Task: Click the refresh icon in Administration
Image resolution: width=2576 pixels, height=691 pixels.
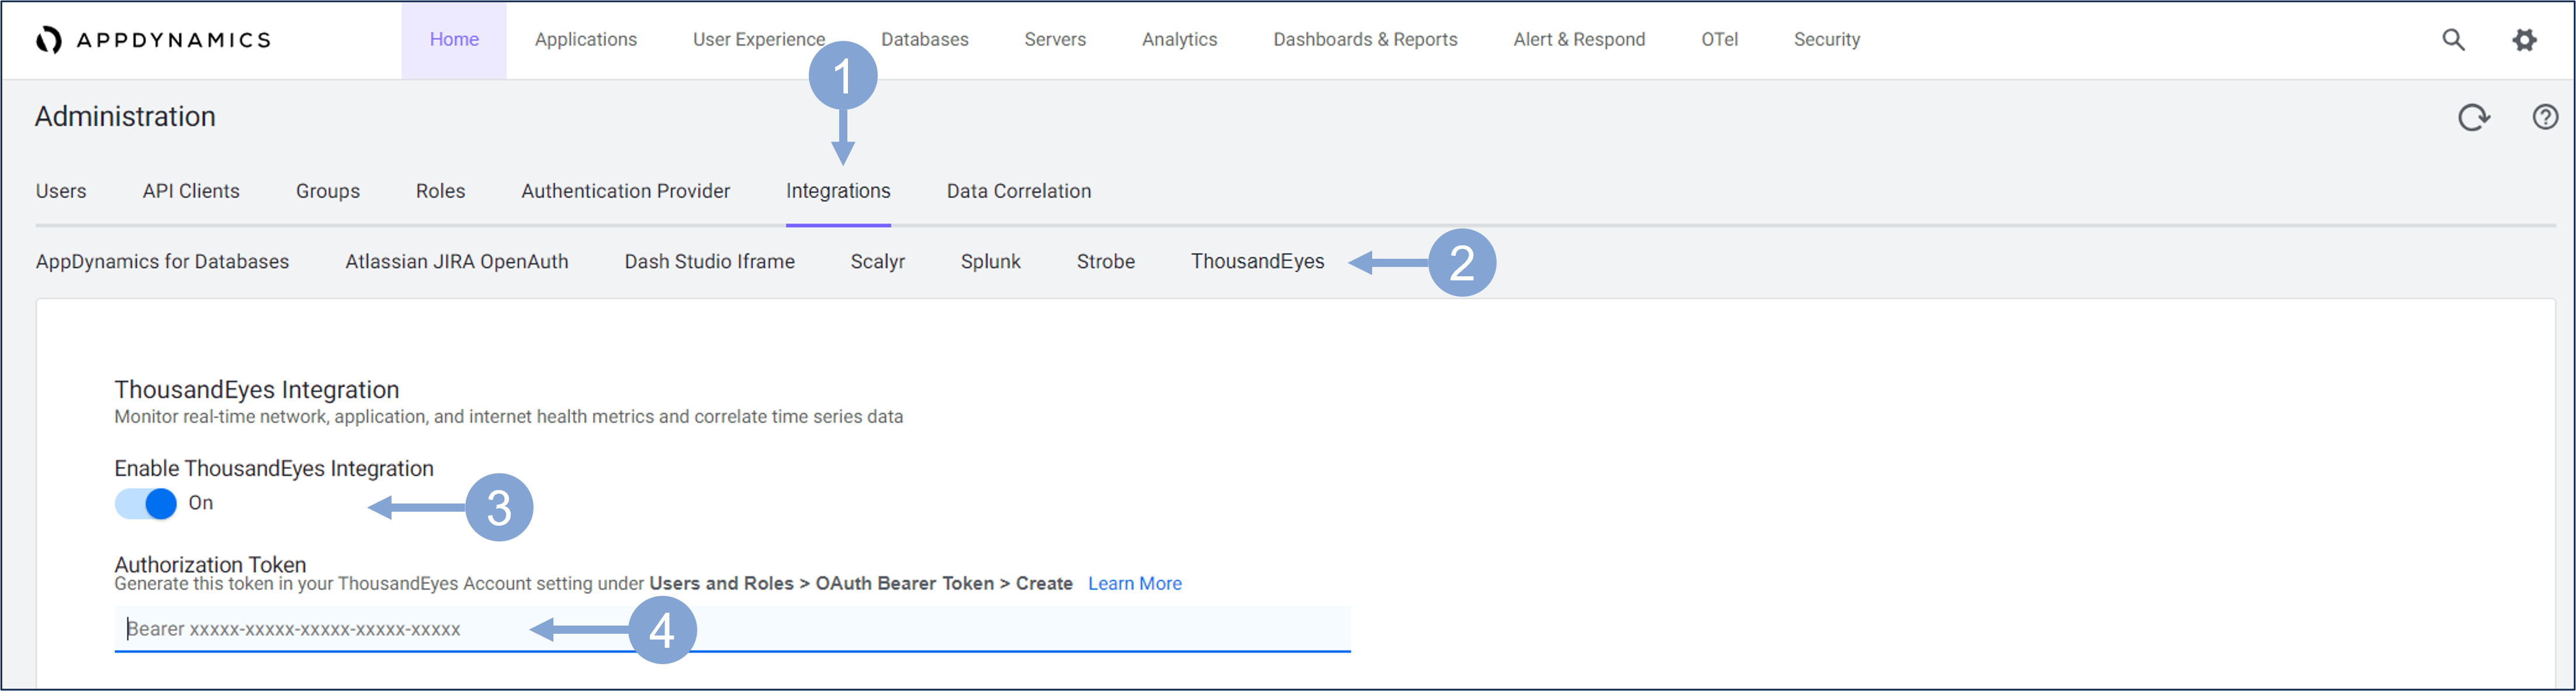Action: (2472, 118)
